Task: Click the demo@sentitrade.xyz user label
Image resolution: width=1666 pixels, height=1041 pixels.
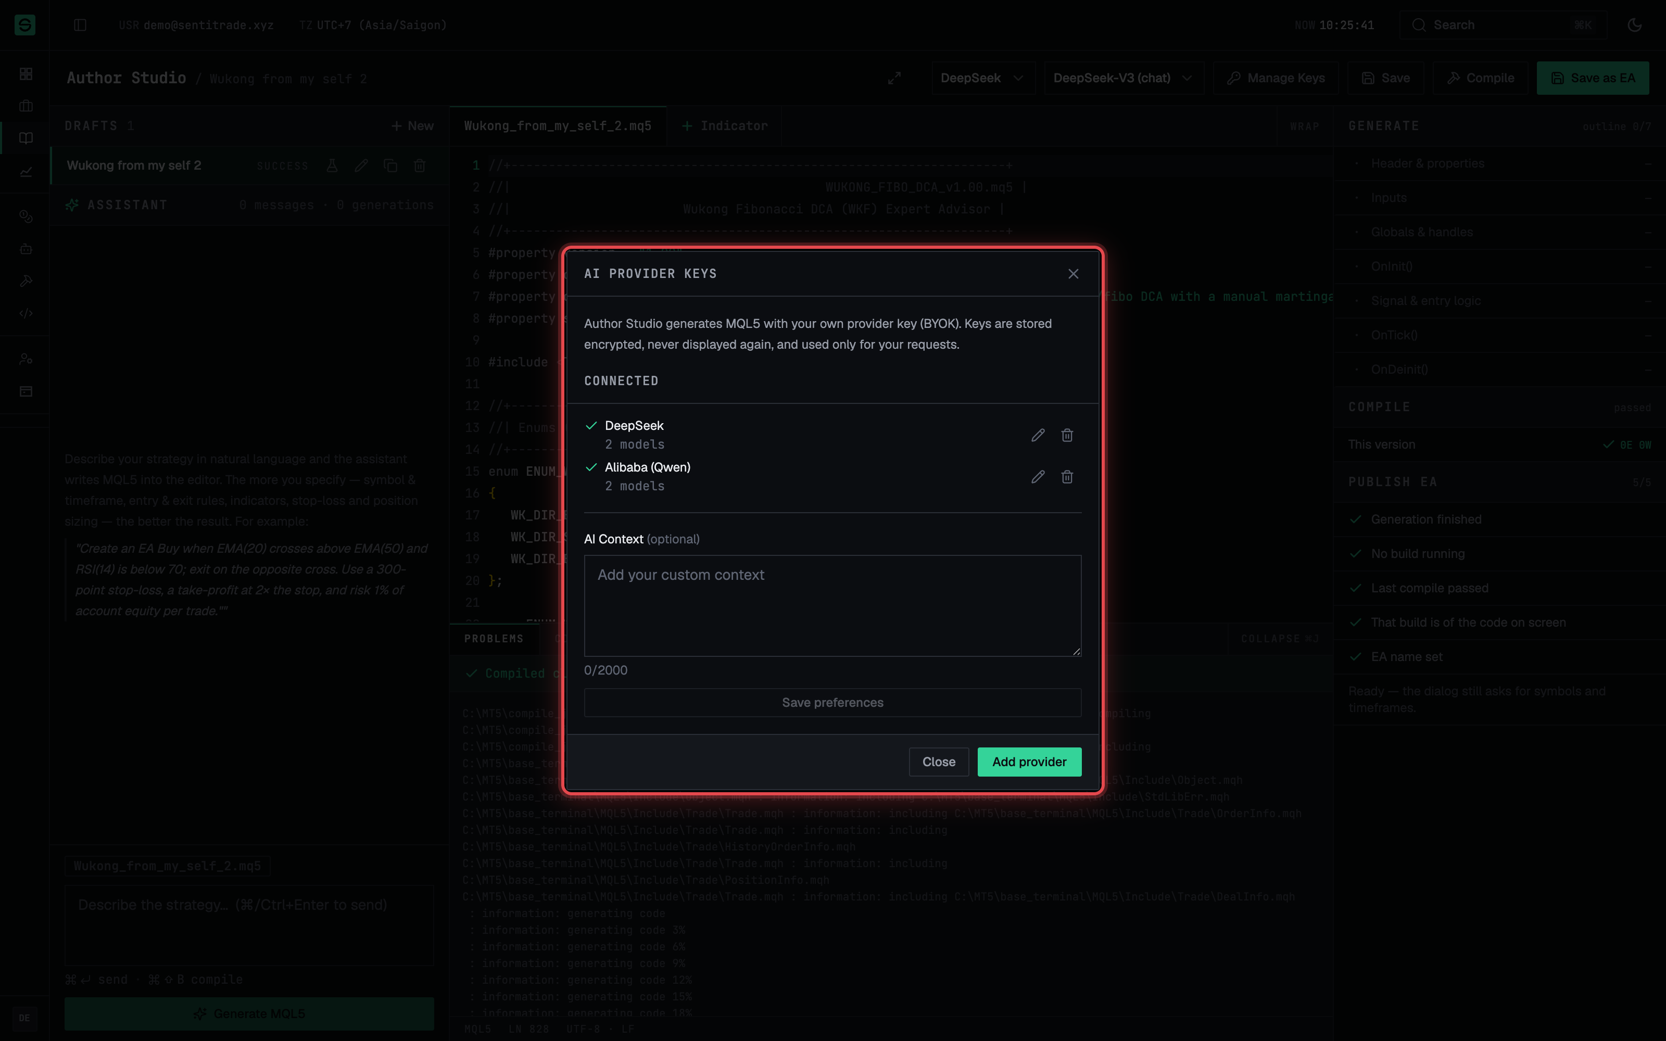Action: point(209,25)
